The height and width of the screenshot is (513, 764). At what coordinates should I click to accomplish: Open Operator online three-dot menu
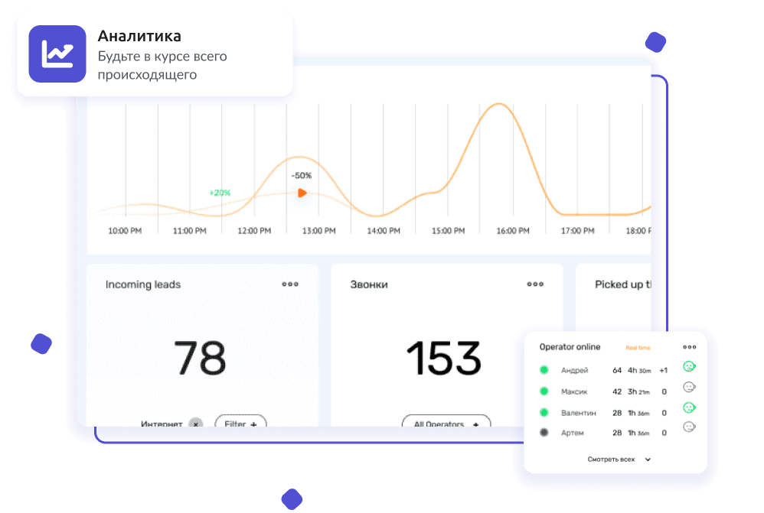pyautogui.click(x=690, y=347)
